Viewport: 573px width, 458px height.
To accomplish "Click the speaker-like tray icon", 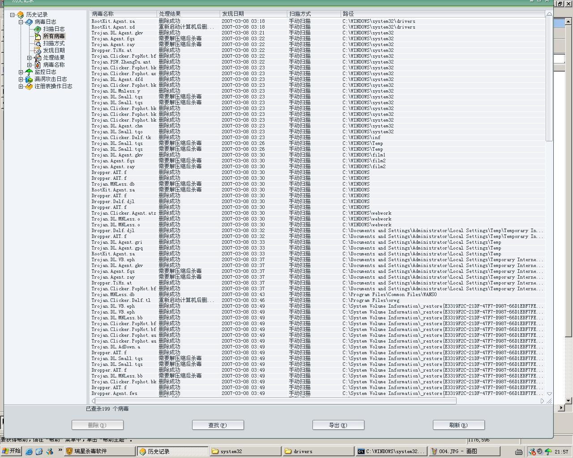I will (540, 452).
